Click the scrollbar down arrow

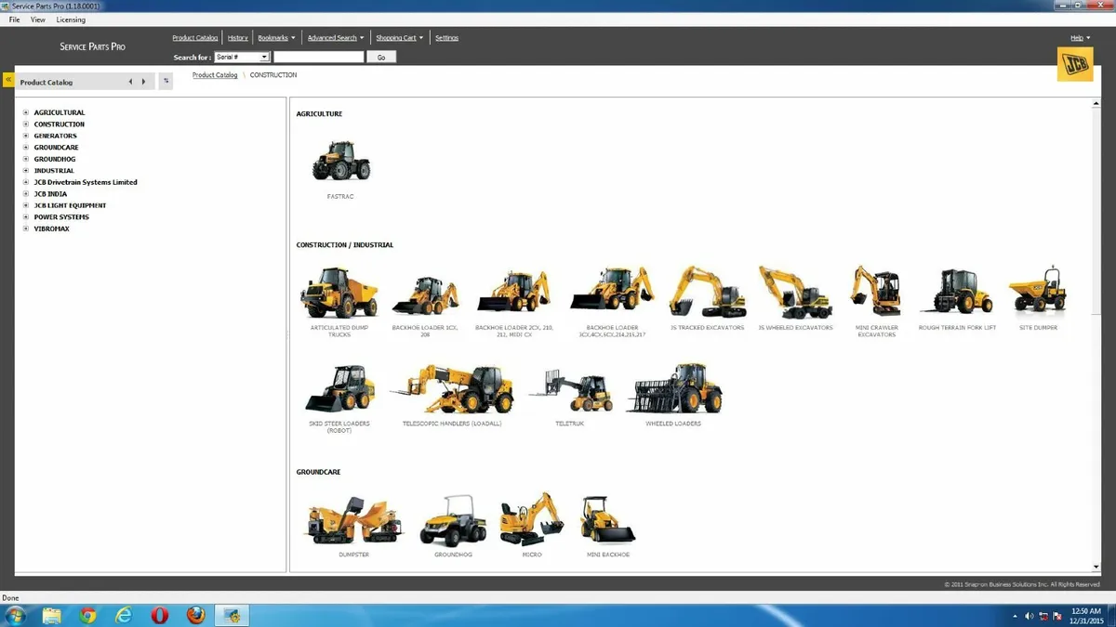1097,567
